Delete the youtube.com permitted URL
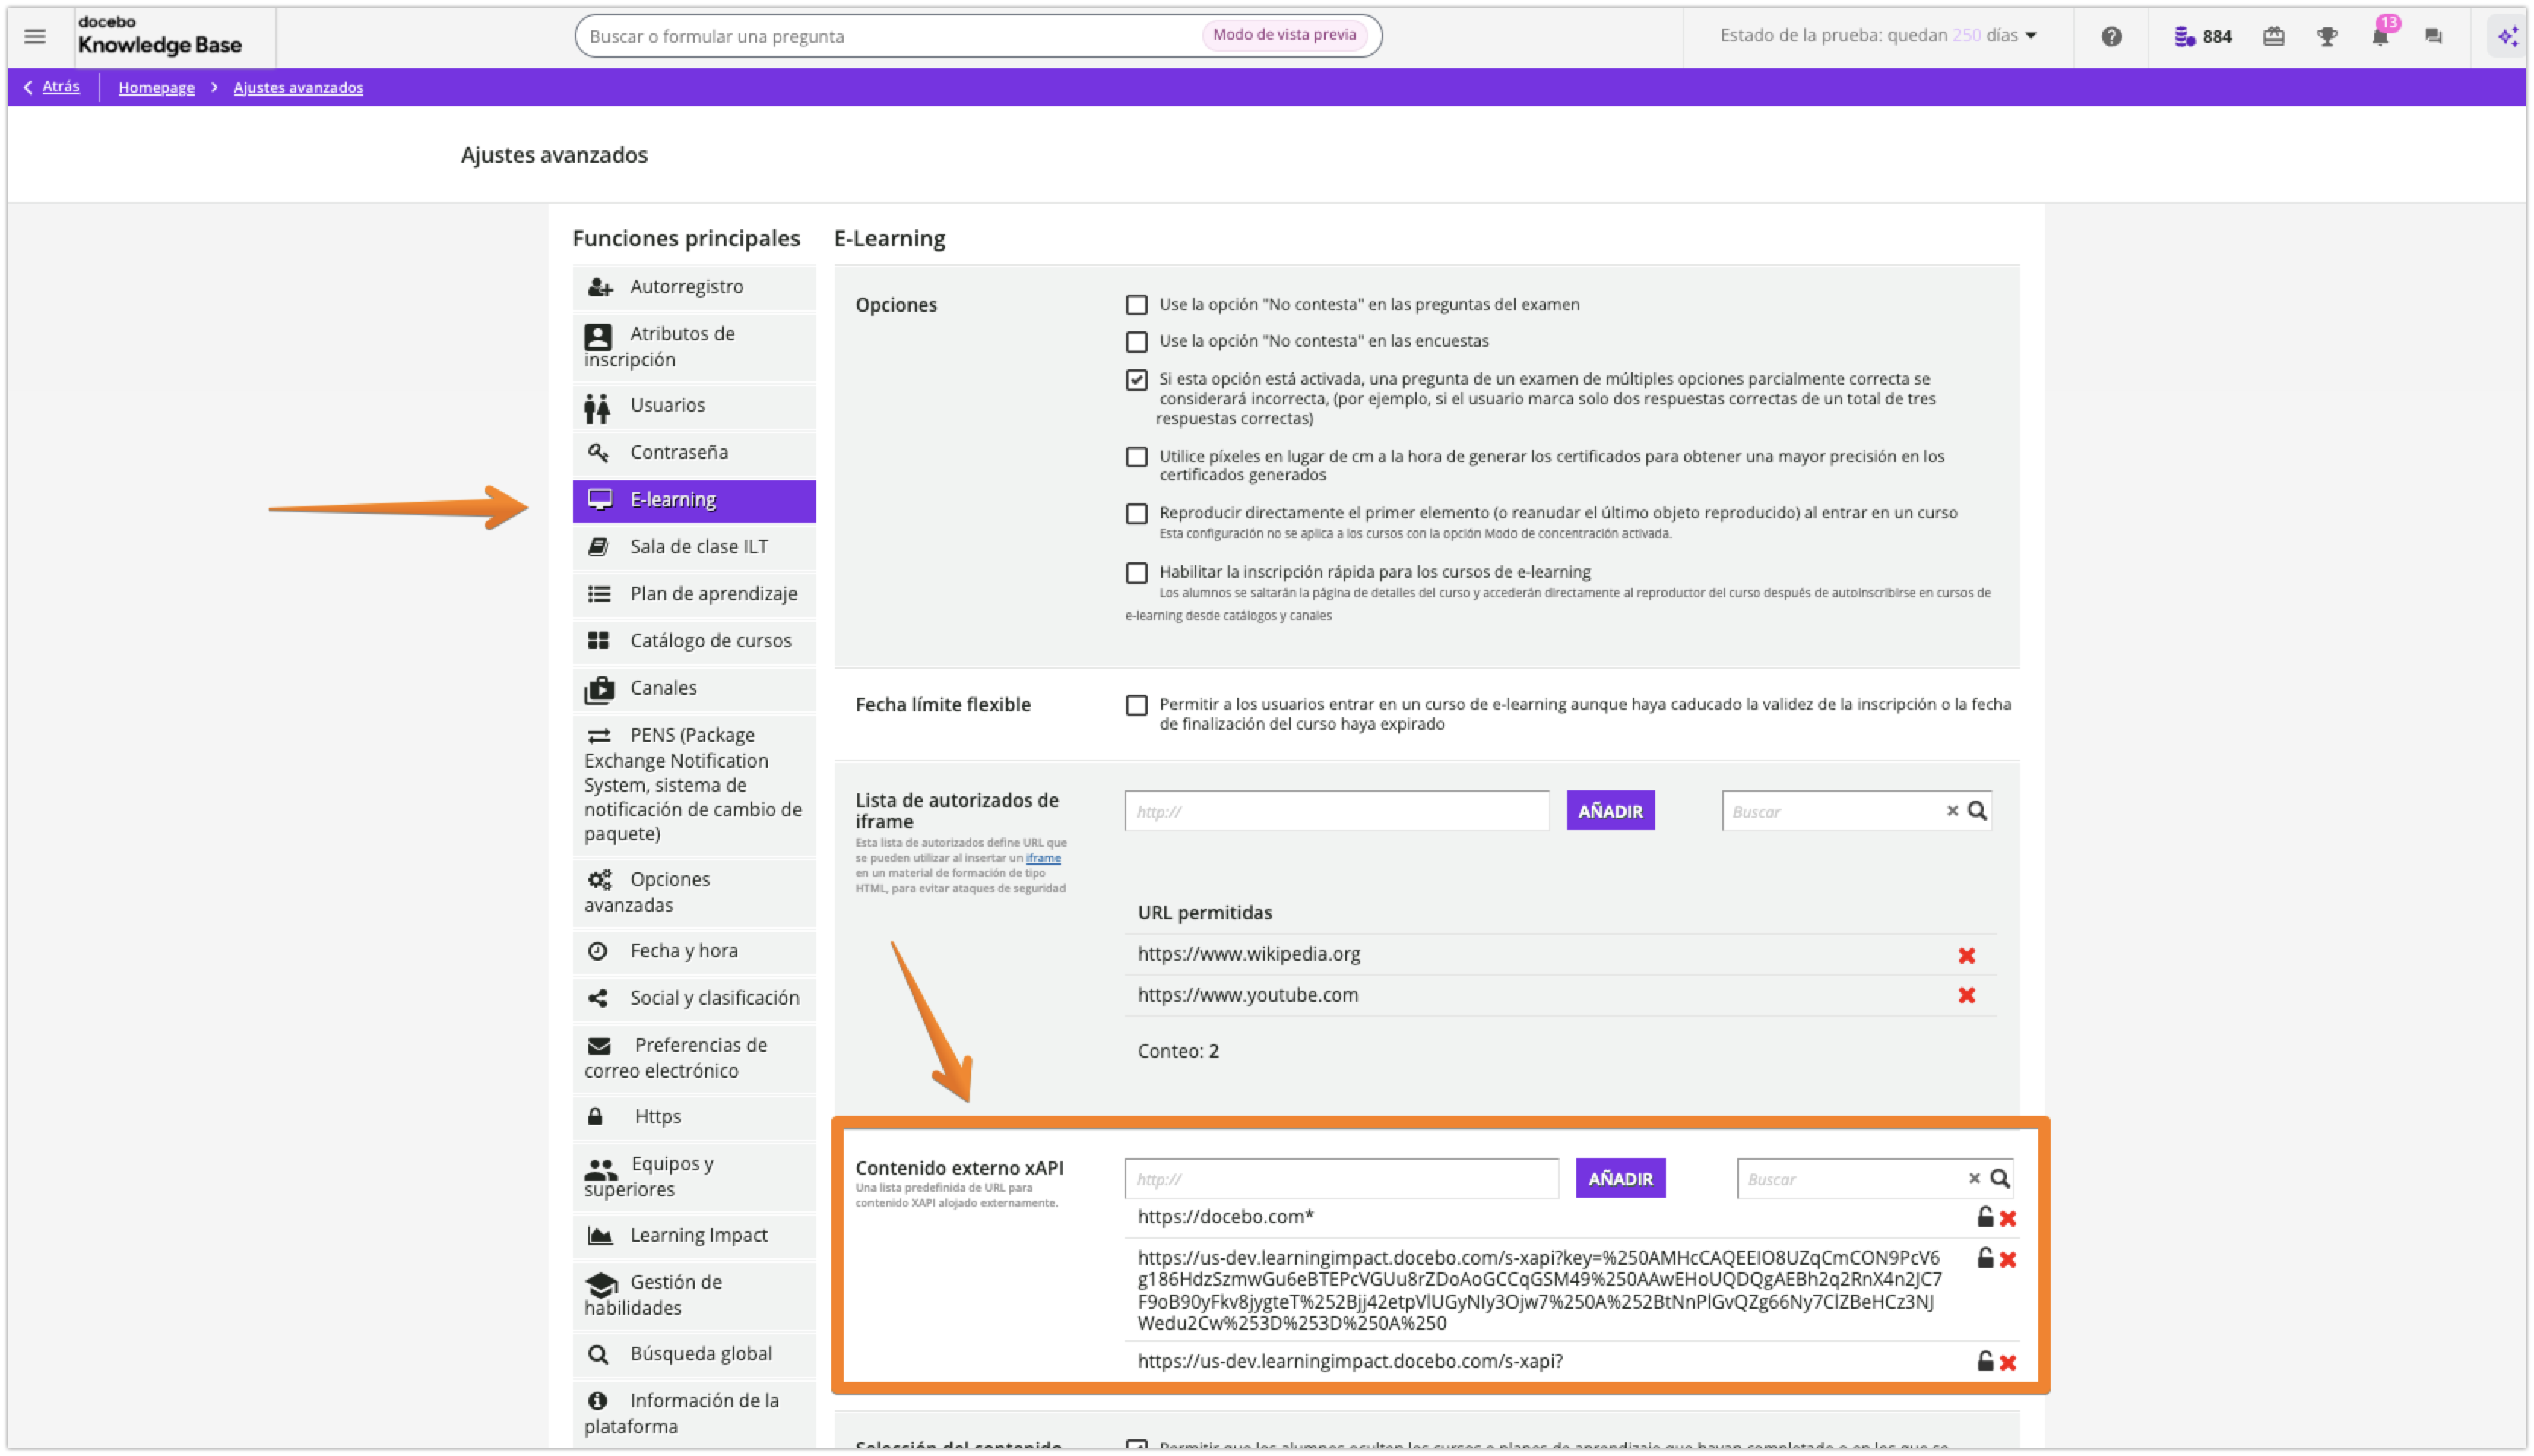The width and height of the screenshot is (2534, 1456). pos(1966,996)
